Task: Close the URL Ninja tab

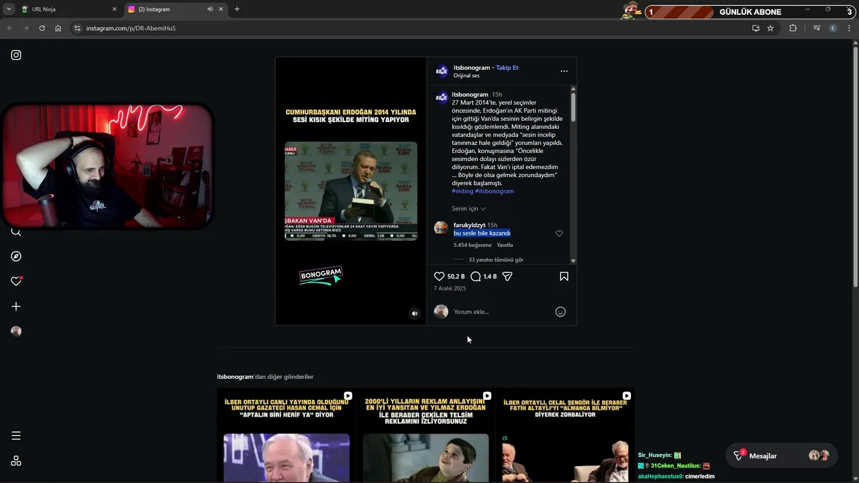Action: pyautogui.click(x=114, y=9)
